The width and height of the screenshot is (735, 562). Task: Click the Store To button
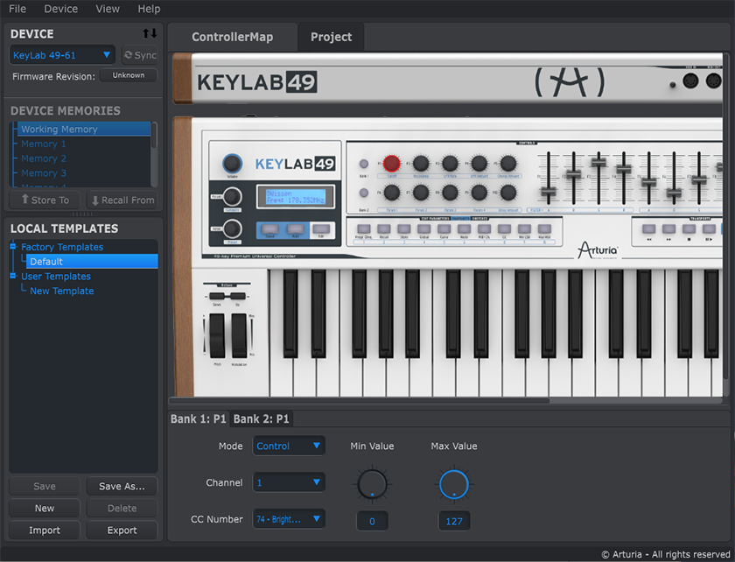(45, 200)
